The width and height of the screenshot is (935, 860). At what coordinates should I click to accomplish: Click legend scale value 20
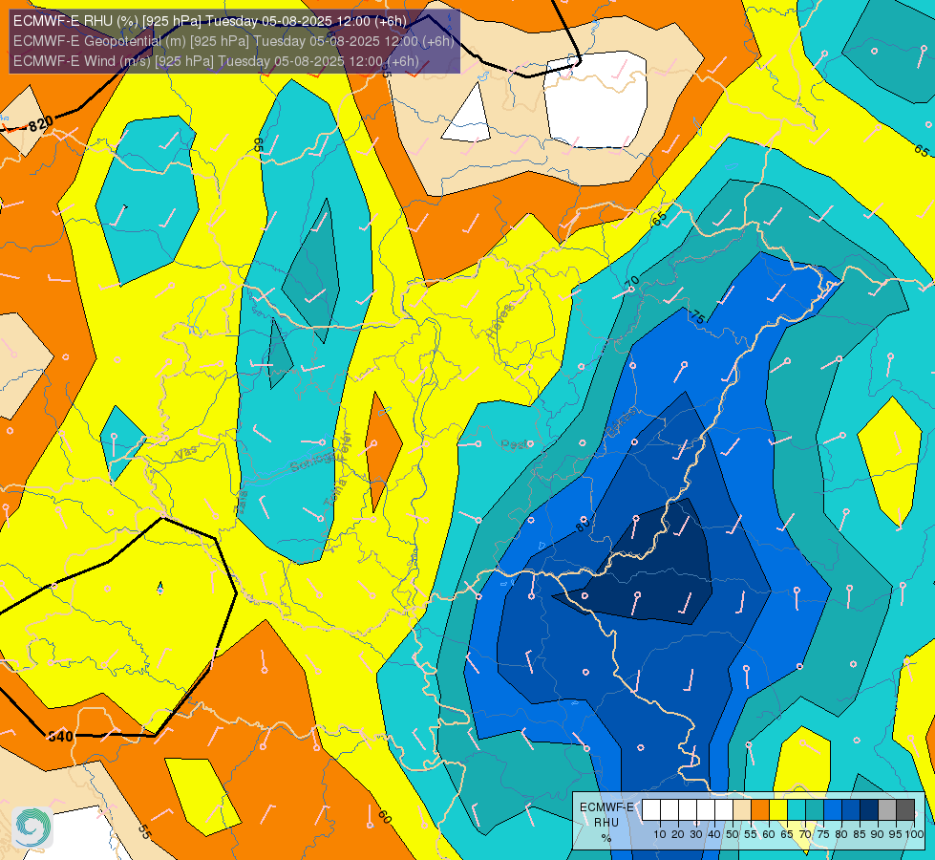click(678, 834)
